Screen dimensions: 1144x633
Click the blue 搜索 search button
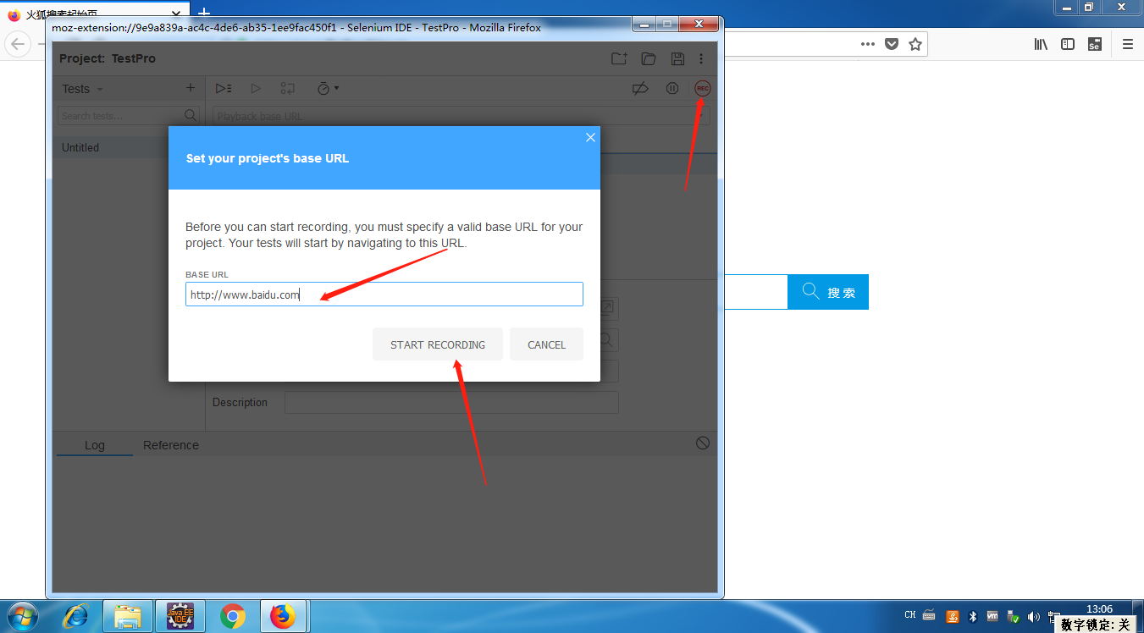click(828, 292)
